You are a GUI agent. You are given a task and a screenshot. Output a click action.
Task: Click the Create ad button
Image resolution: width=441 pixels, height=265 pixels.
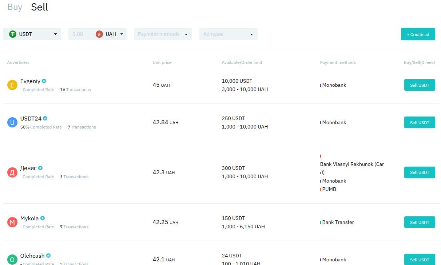click(x=418, y=34)
